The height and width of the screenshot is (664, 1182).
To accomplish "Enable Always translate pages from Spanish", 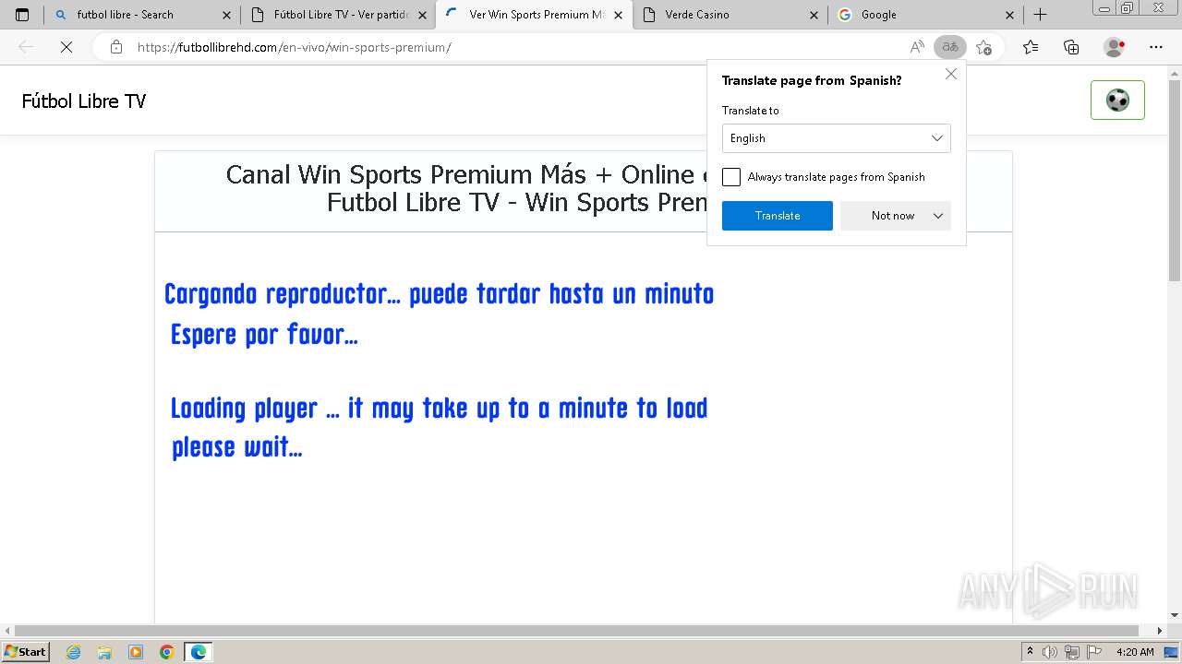I will 731,177.
